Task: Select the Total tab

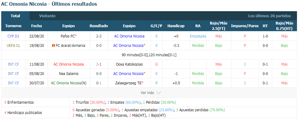Action: [15, 16]
